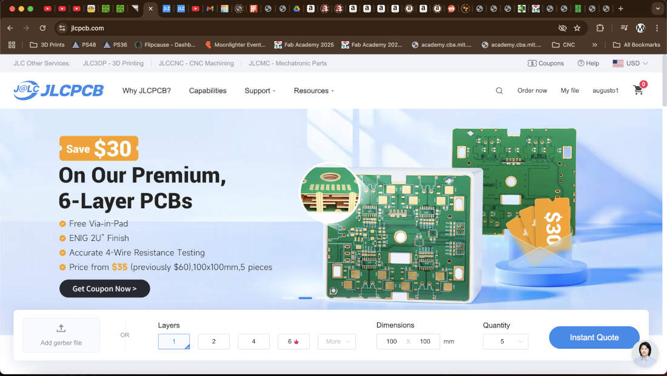
Task: Open the PS36 bookmark
Action: (115, 45)
